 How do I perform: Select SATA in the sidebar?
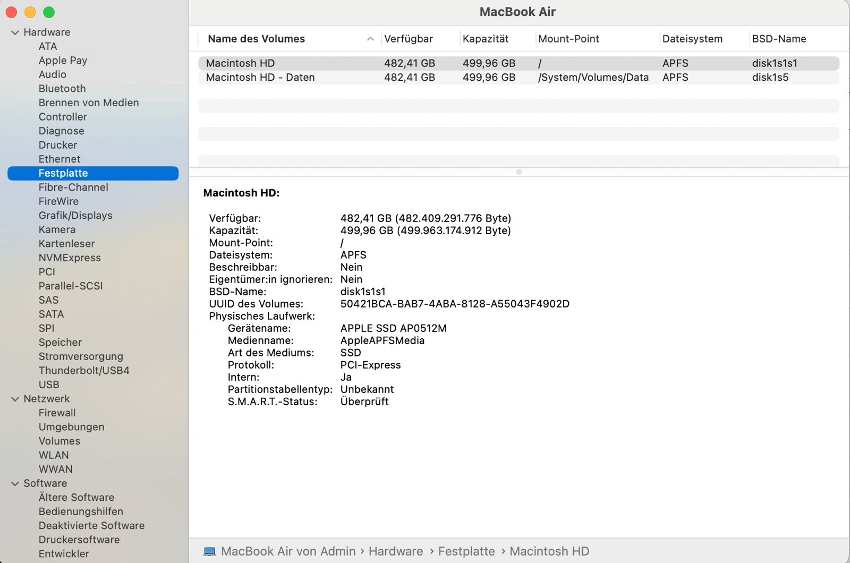coord(51,314)
